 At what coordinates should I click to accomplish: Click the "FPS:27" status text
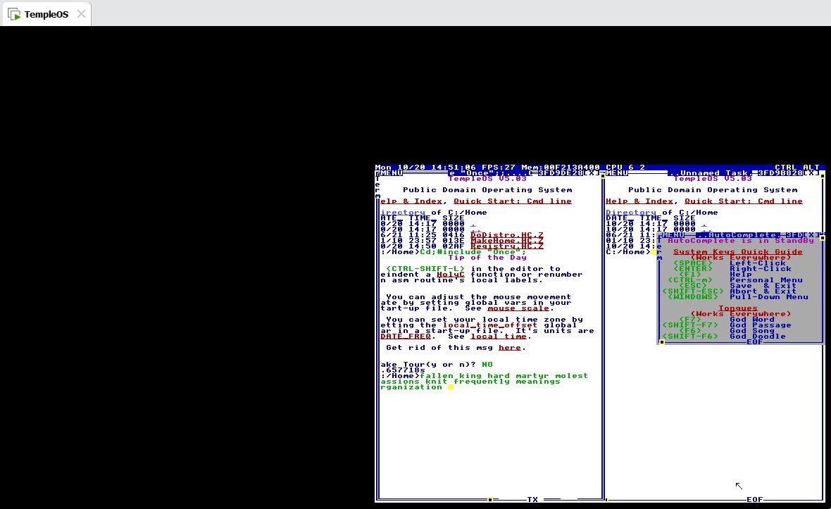point(498,168)
